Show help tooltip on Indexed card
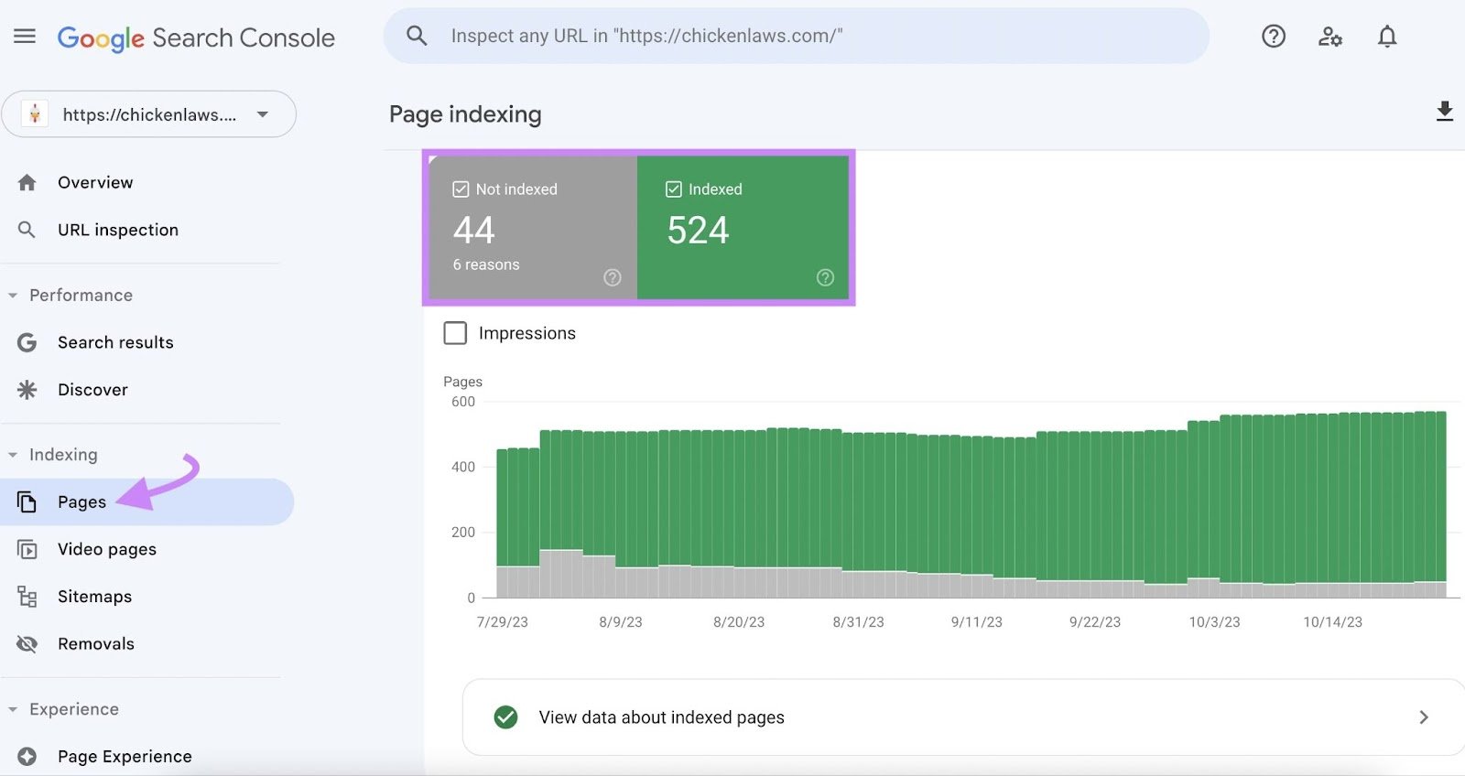This screenshot has width=1465, height=776. 825,277
